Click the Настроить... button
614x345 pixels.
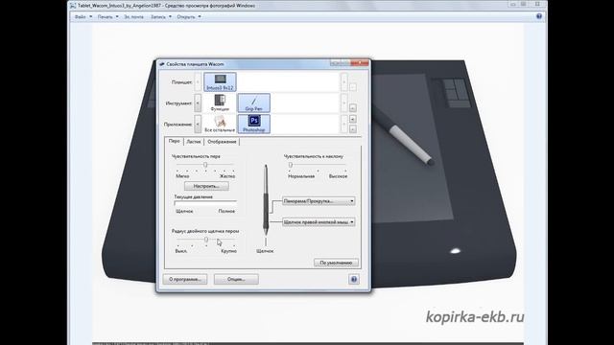(x=206, y=186)
